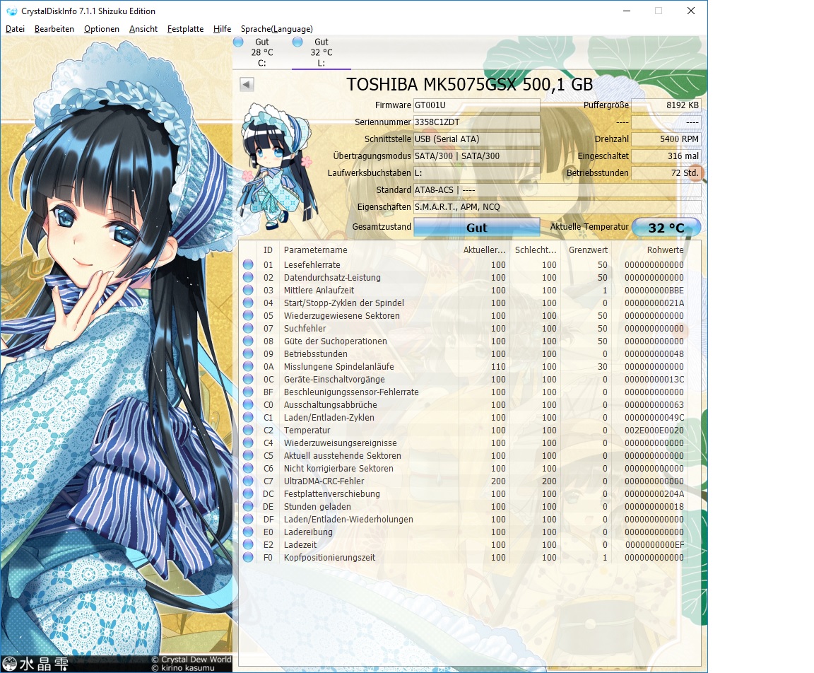Click status icon for Lesefehlerrate row

pyautogui.click(x=248, y=265)
